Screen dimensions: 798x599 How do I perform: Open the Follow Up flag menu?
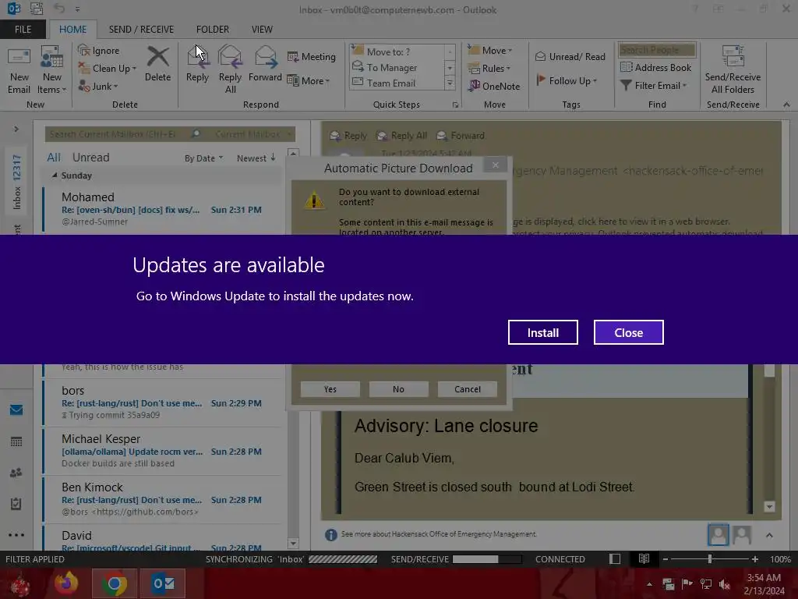[x=567, y=80]
